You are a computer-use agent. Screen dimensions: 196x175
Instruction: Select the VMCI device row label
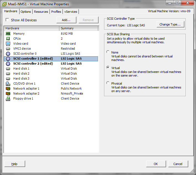22,49
